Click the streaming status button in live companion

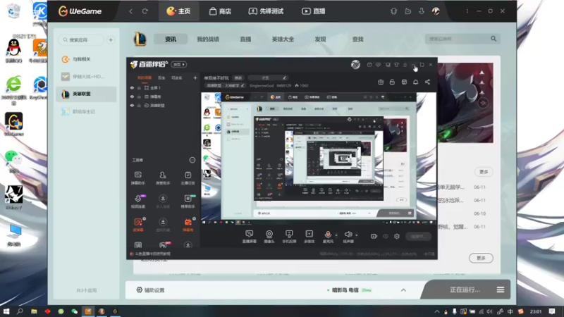coord(418,236)
